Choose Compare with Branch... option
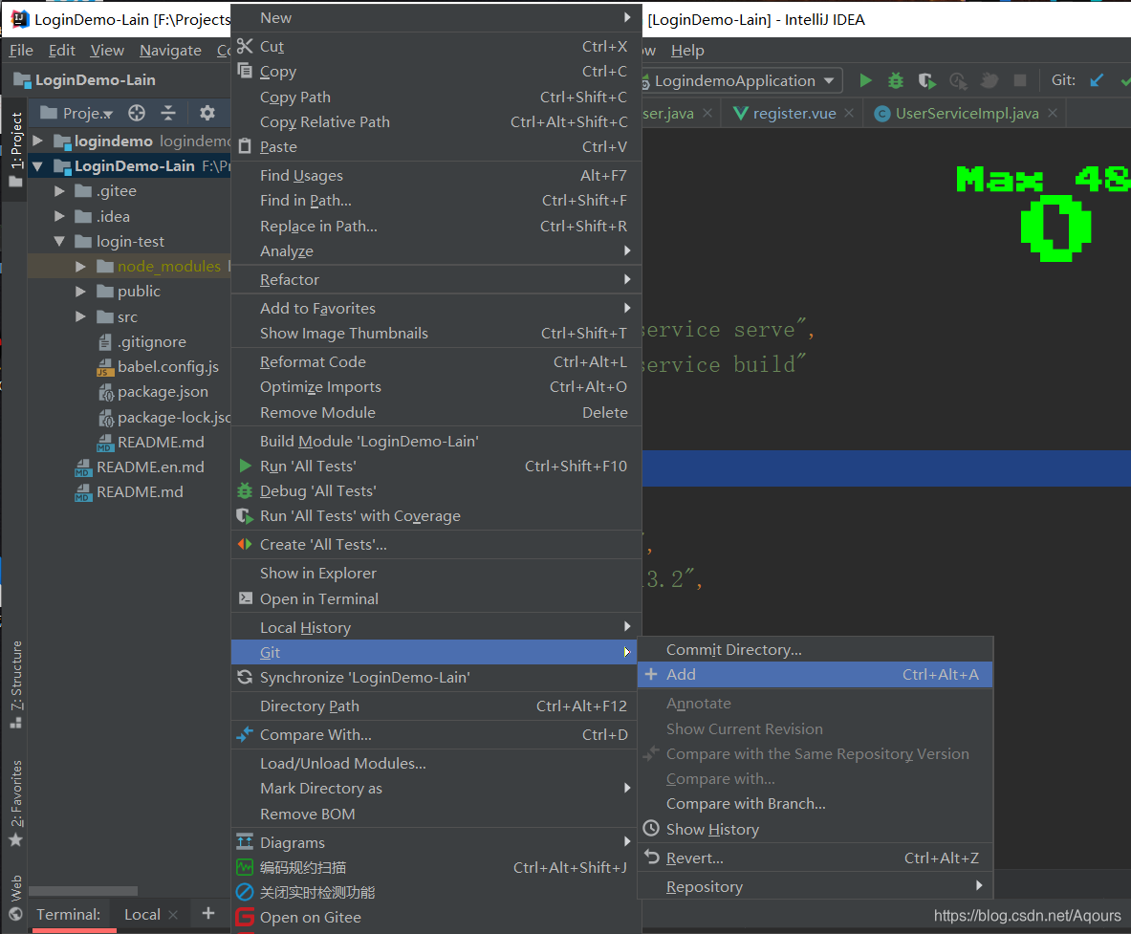The height and width of the screenshot is (934, 1131). coord(816,803)
